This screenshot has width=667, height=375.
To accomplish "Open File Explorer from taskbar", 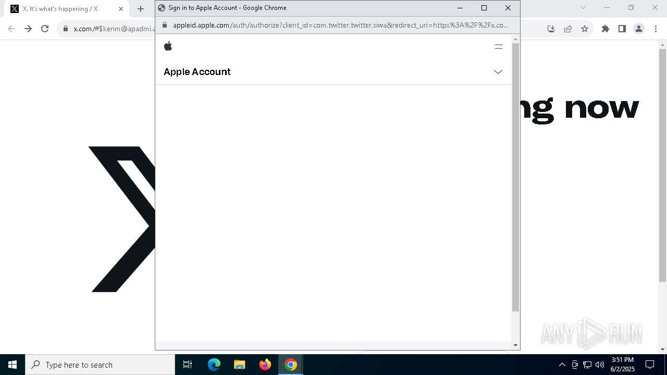I will [240, 365].
